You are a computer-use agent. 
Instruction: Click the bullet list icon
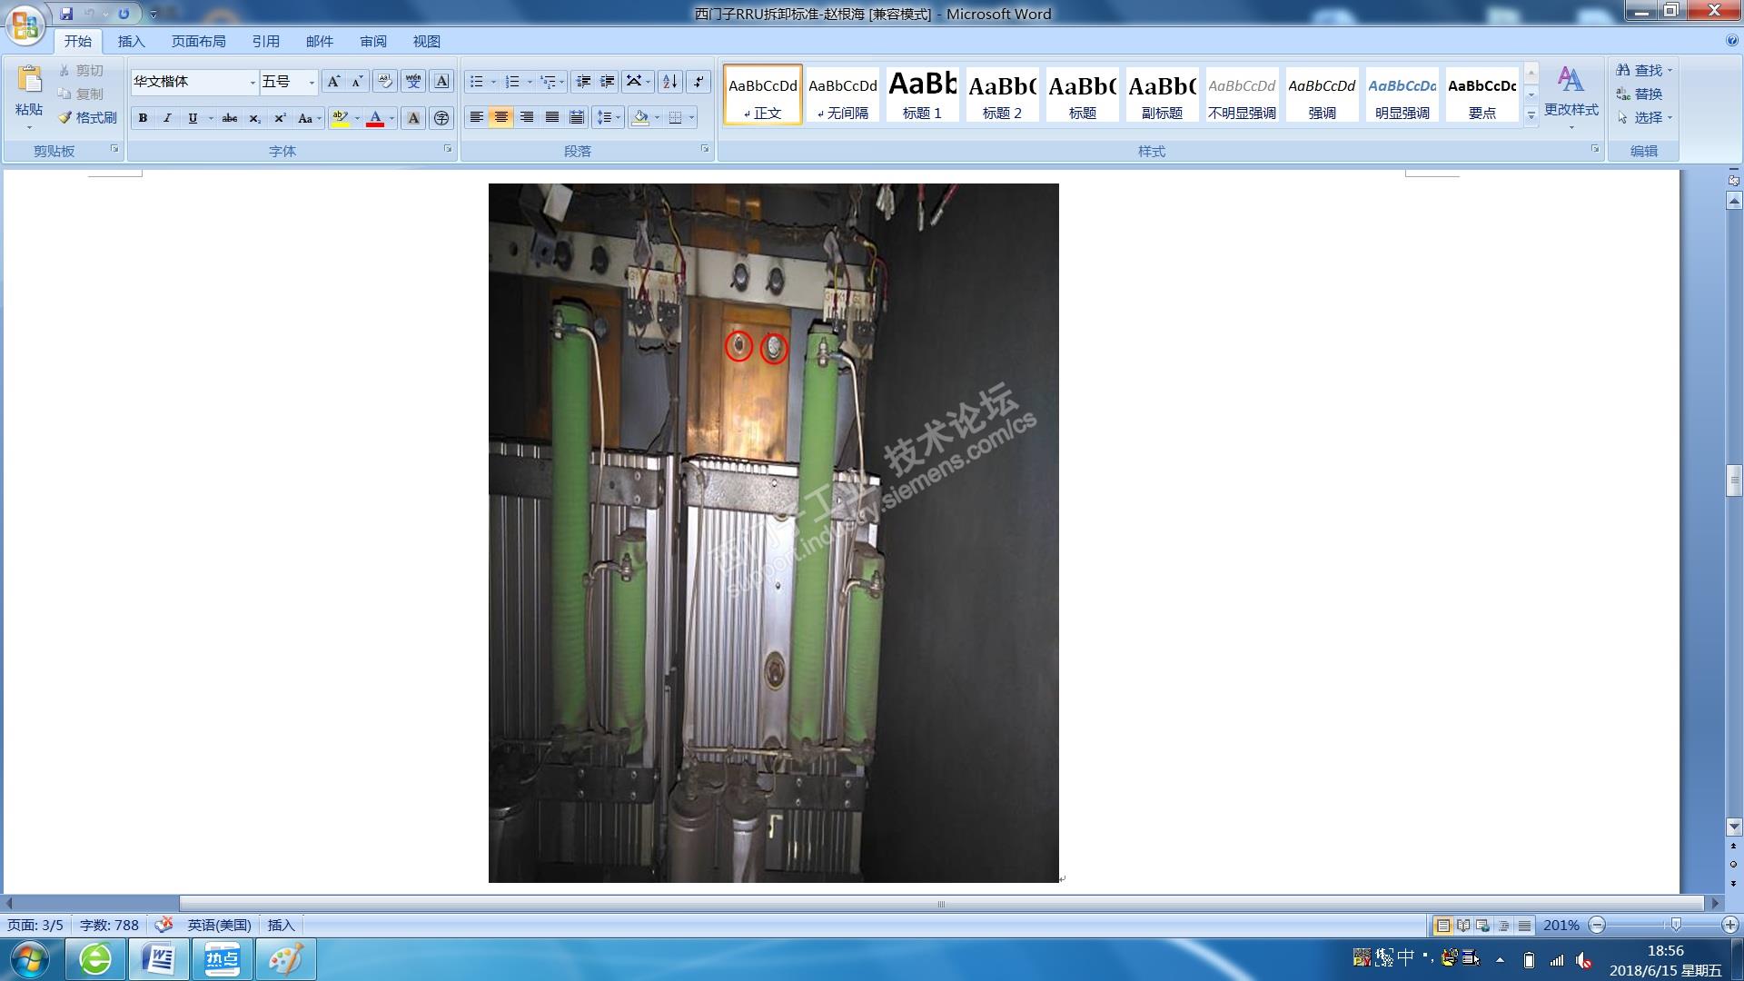[476, 82]
